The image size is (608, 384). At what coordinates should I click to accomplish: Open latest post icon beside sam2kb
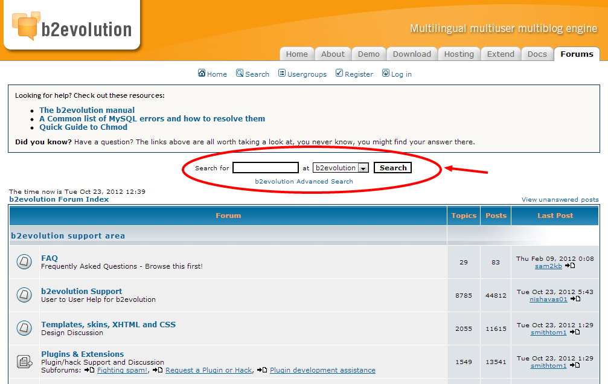point(570,266)
